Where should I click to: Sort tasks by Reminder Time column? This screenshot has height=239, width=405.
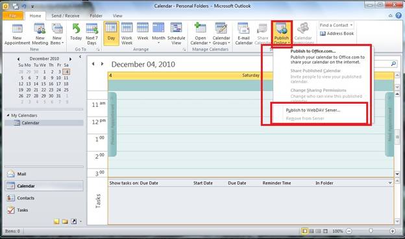tap(276, 183)
